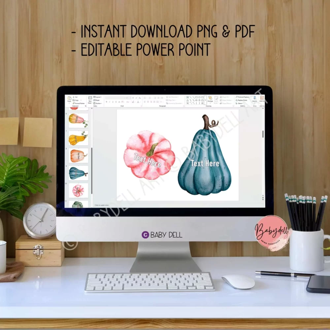Open the Select dropdown in Editing

(x=240, y=103)
